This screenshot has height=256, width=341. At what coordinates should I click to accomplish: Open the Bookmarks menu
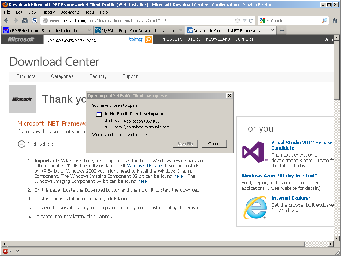70,12
